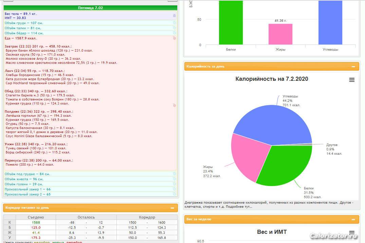Click the Пятница 7.02 day header
Image resolution: width=365 pixels, height=243 pixels.
pos(91,8)
